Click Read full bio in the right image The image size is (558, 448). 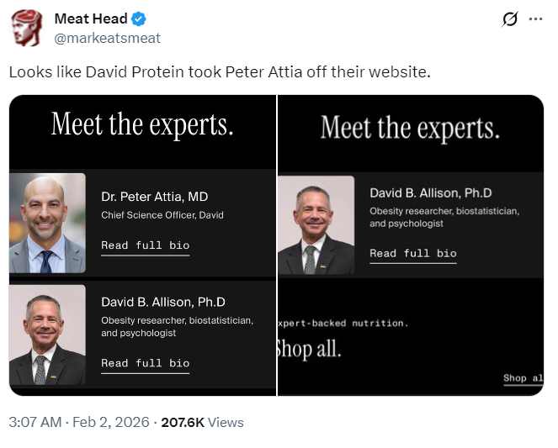[x=412, y=253]
